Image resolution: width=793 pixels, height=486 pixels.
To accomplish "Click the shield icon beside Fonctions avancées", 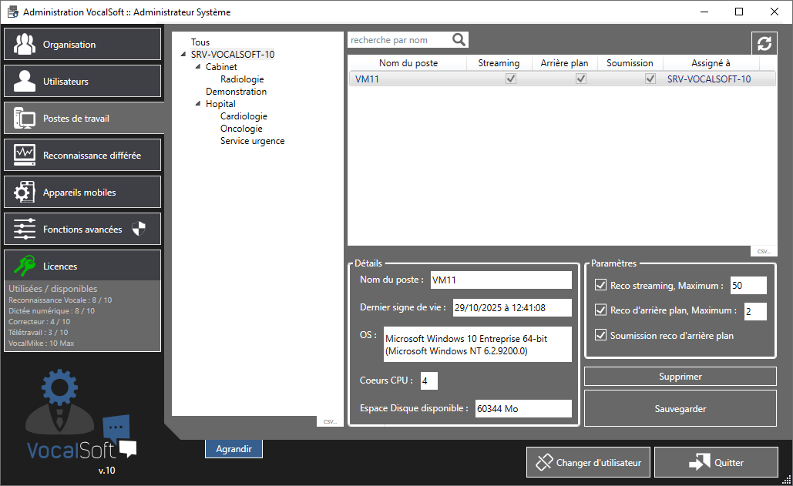I will coord(138,229).
